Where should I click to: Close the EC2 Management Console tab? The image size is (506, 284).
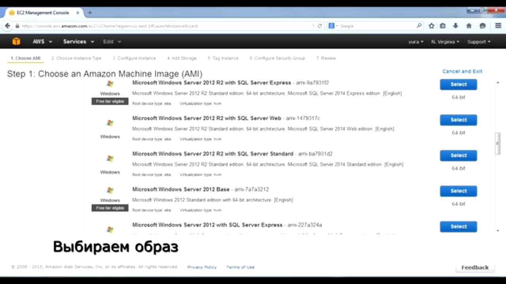(x=78, y=13)
